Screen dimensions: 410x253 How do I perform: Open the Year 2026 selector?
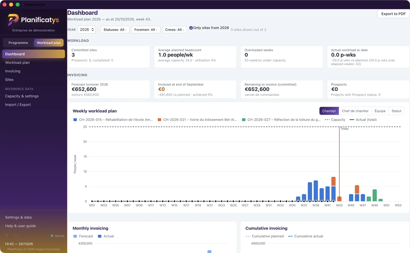pyautogui.click(x=87, y=30)
